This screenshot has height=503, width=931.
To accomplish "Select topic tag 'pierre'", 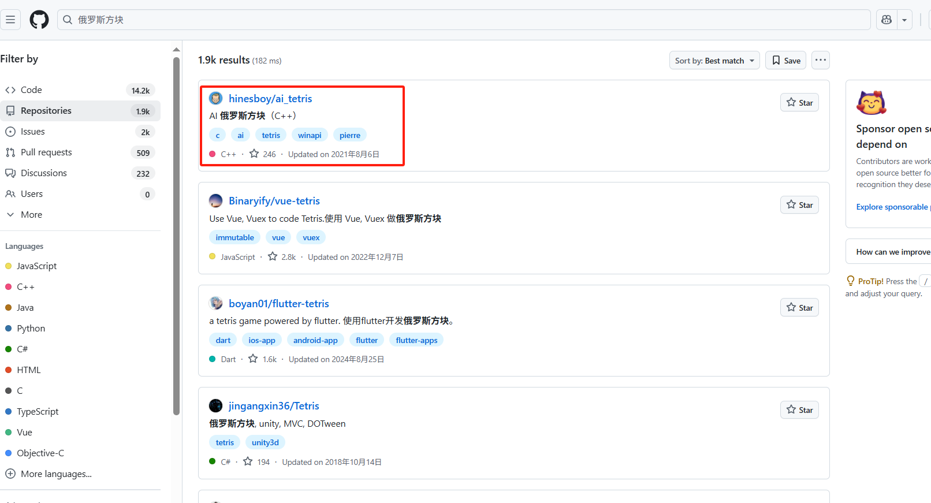I will tap(350, 135).
